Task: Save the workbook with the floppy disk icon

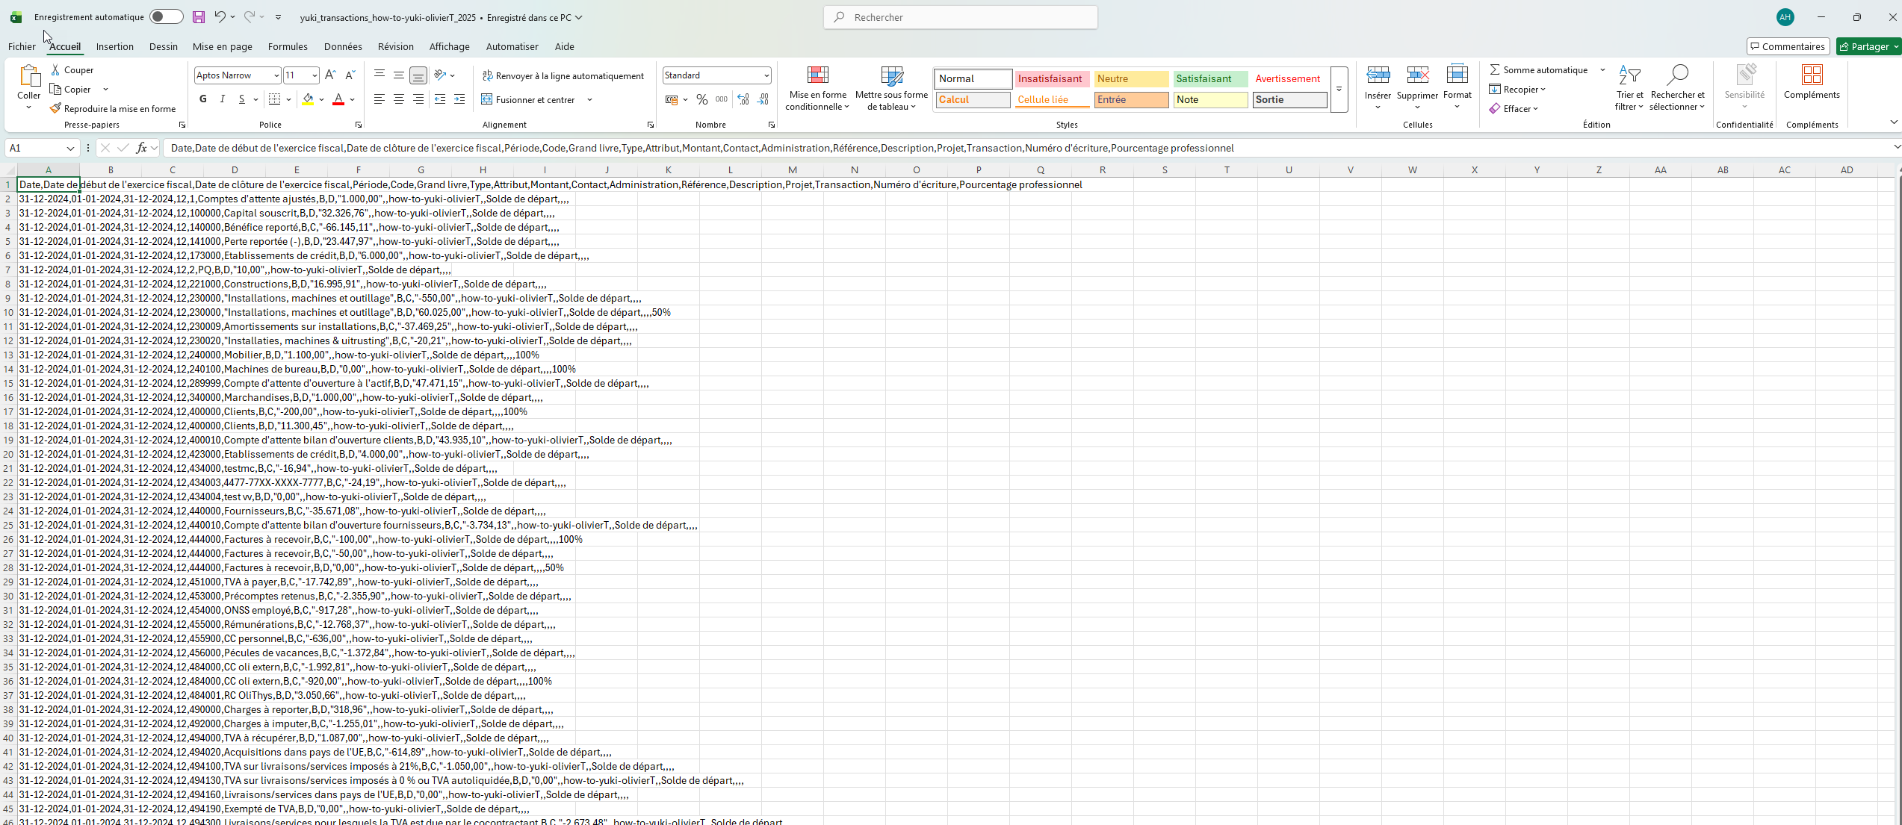Action: (x=198, y=17)
